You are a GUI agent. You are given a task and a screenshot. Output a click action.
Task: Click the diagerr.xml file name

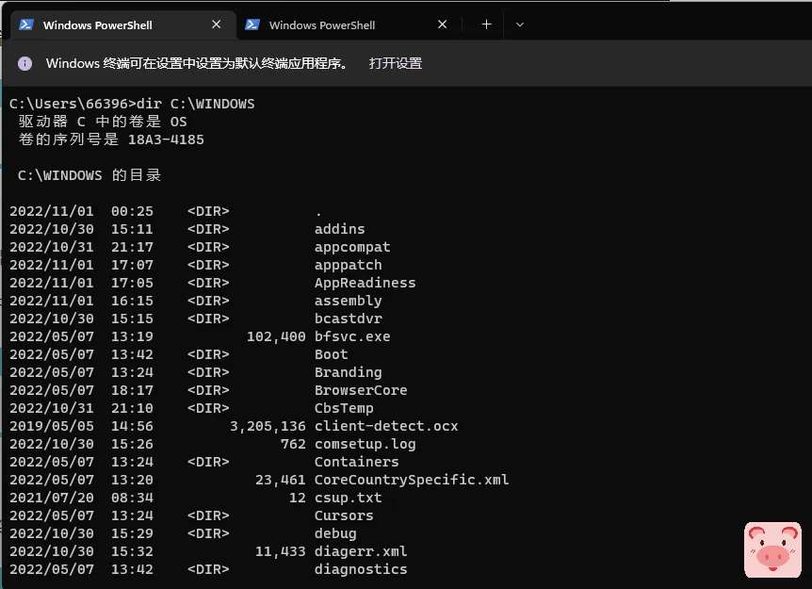(x=361, y=551)
